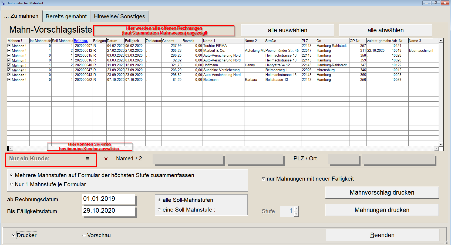Image resolution: width=451 pixels, height=245 pixels.
Task: Uncheck Mahnen for invoice 202000015
Action: point(9,56)
